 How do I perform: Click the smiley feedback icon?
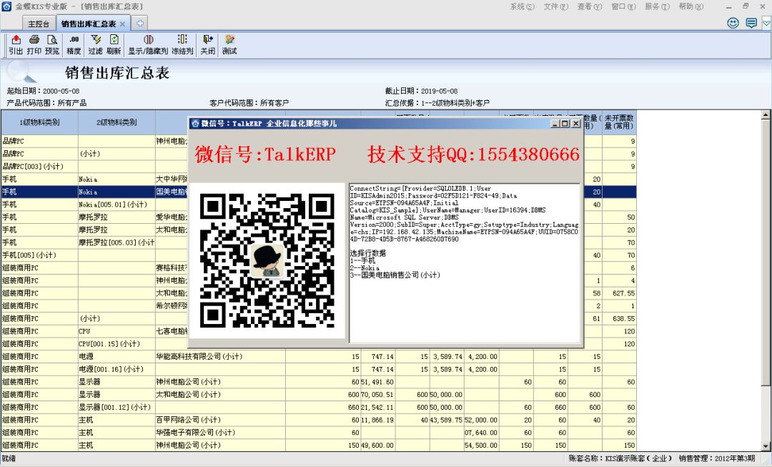pyautogui.click(x=733, y=23)
